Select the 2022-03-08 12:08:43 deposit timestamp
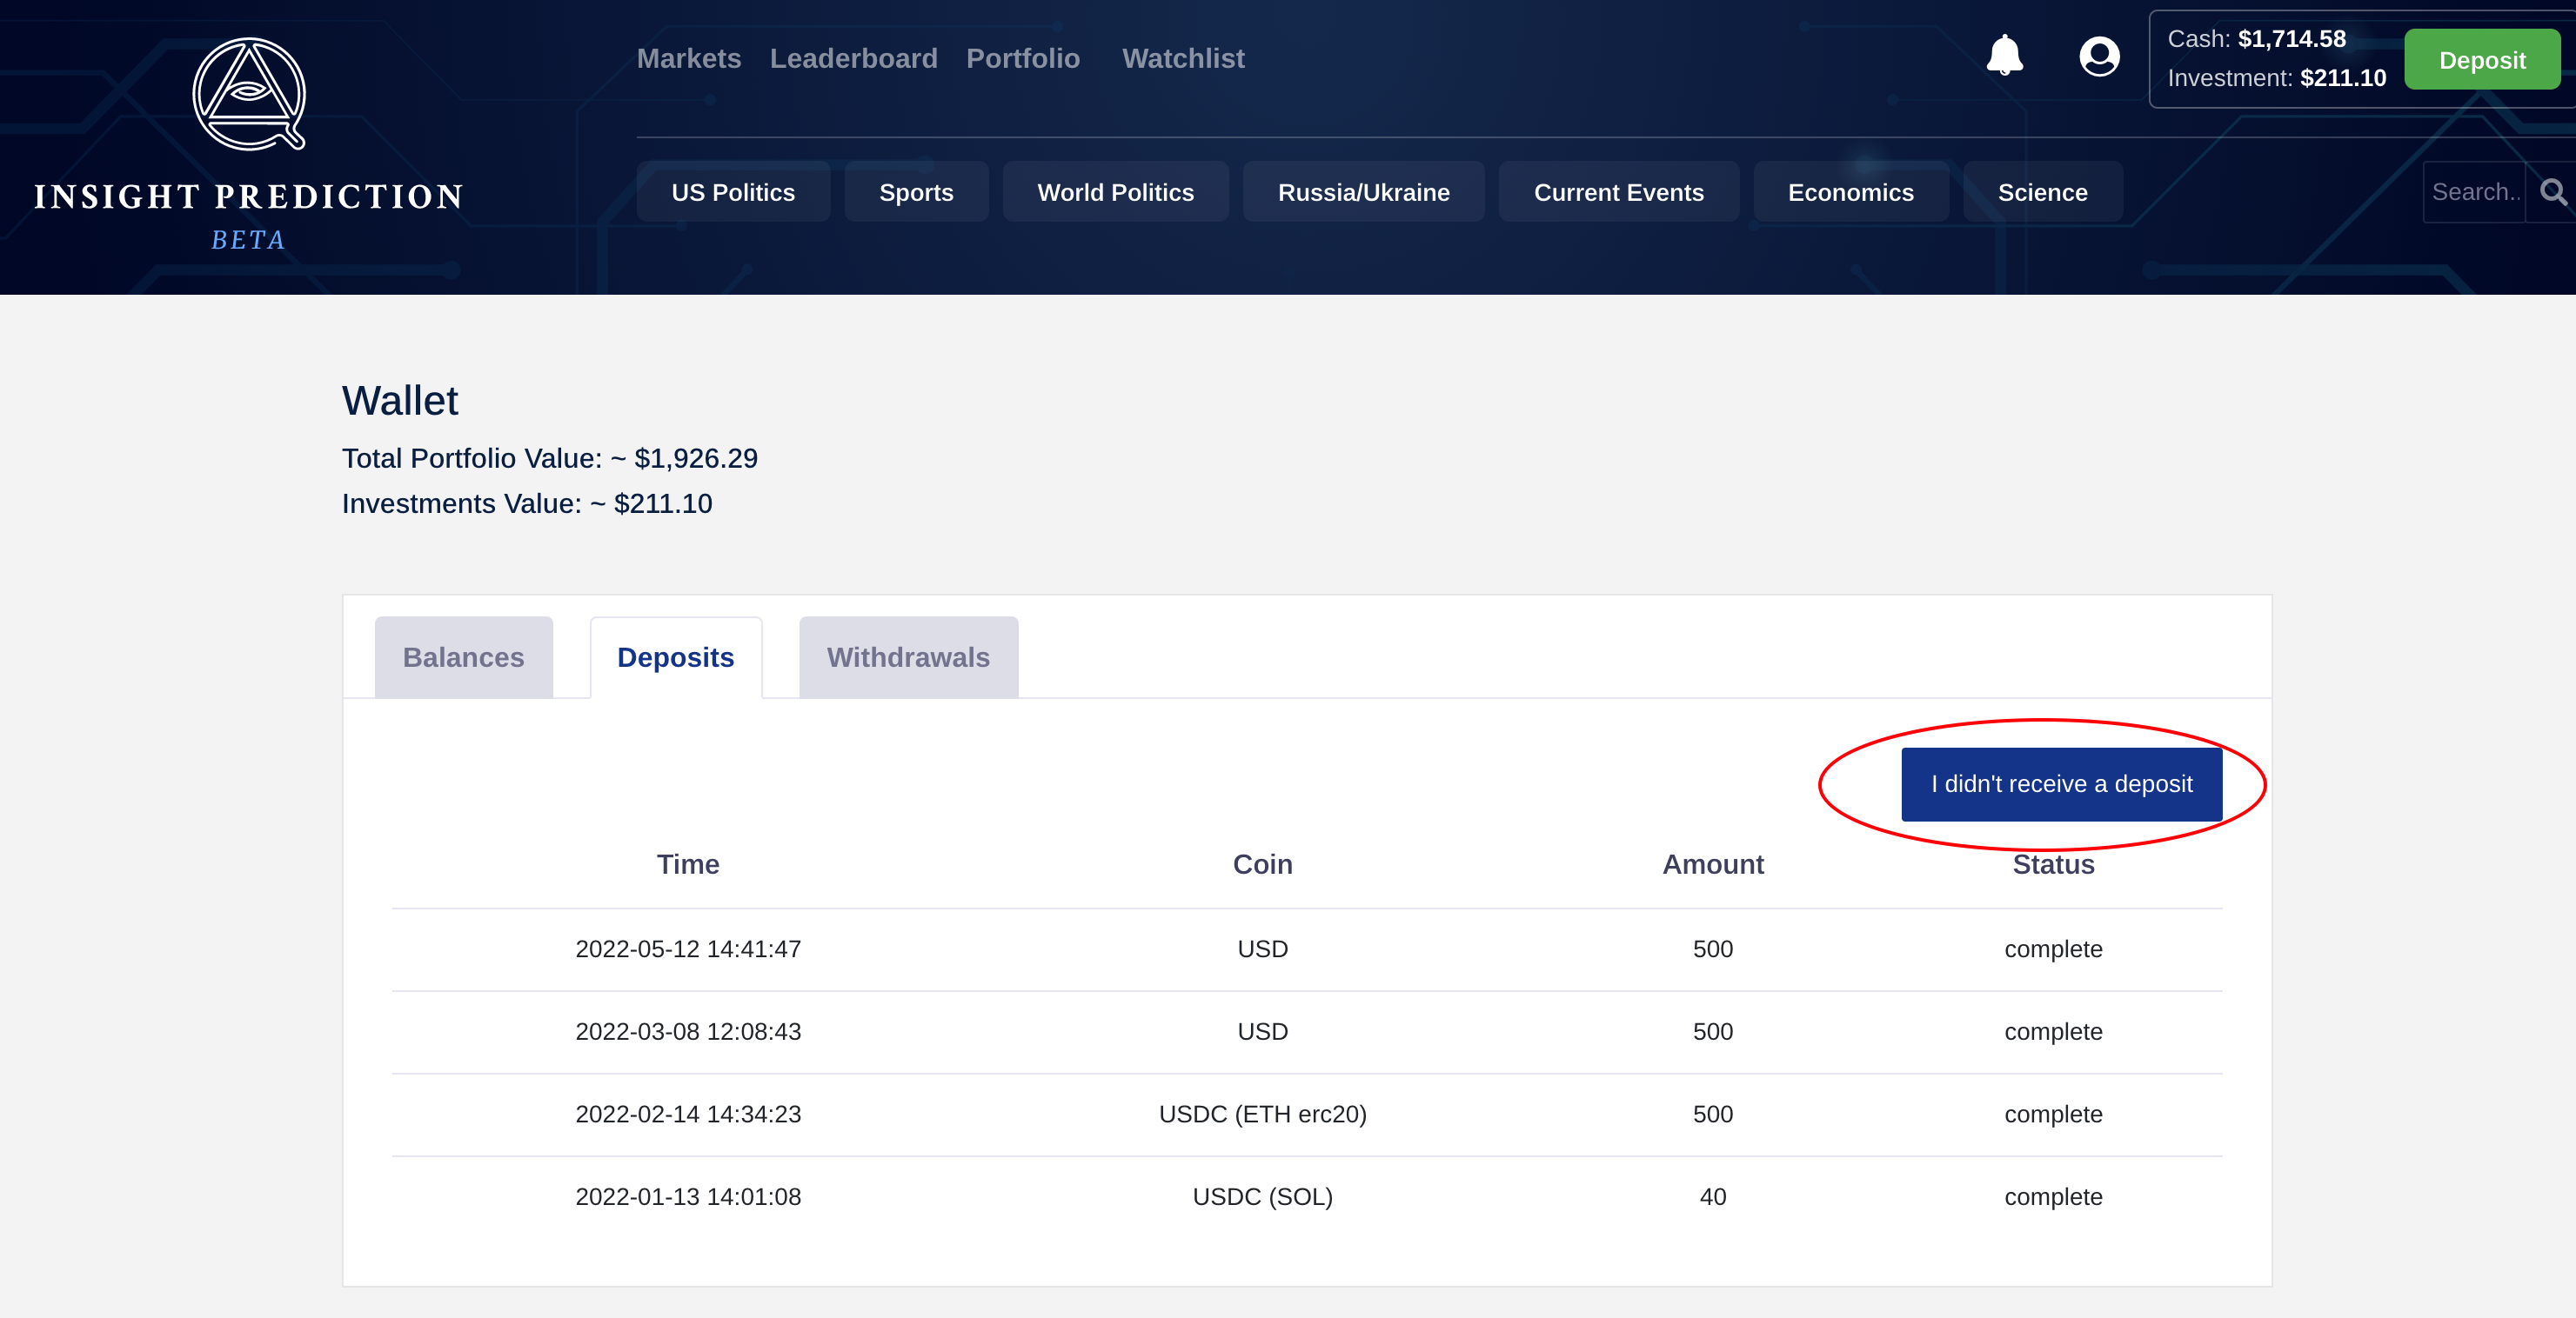This screenshot has height=1318, width=2576. coord(688,1031)
